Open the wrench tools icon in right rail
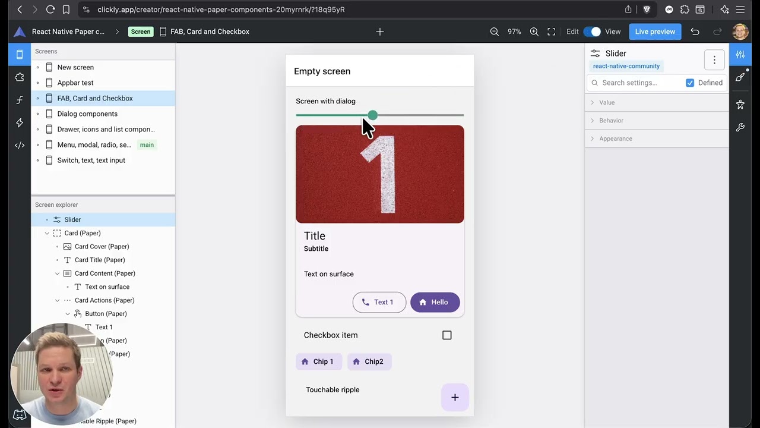760x428 pixels. [x=740, y=127]
